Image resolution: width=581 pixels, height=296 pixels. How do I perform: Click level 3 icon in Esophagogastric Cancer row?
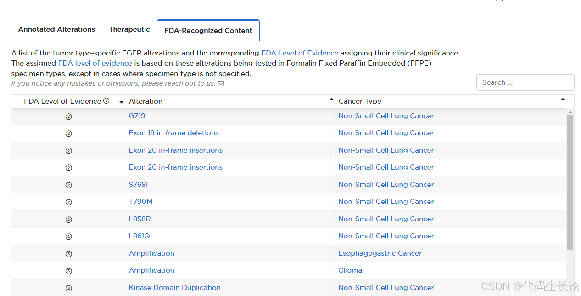point(69,254)
